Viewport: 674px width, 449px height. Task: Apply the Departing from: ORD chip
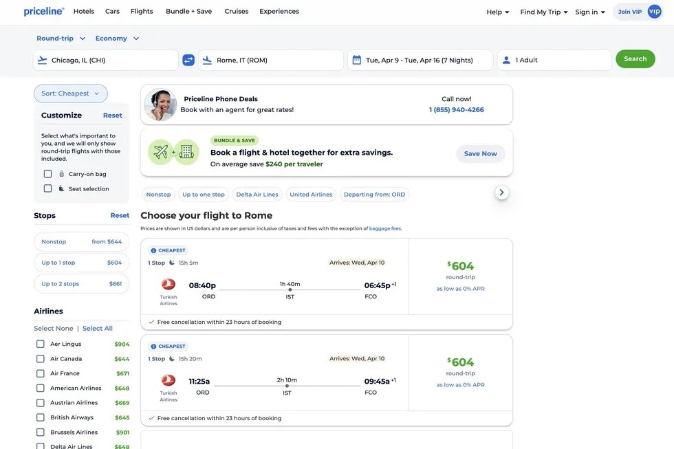tap(374, 194)
